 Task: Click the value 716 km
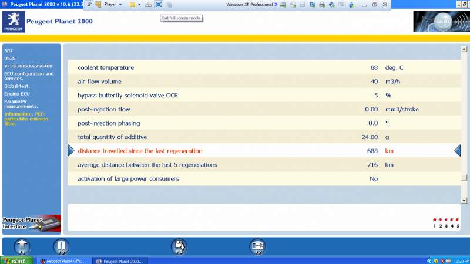click(372, 165)
